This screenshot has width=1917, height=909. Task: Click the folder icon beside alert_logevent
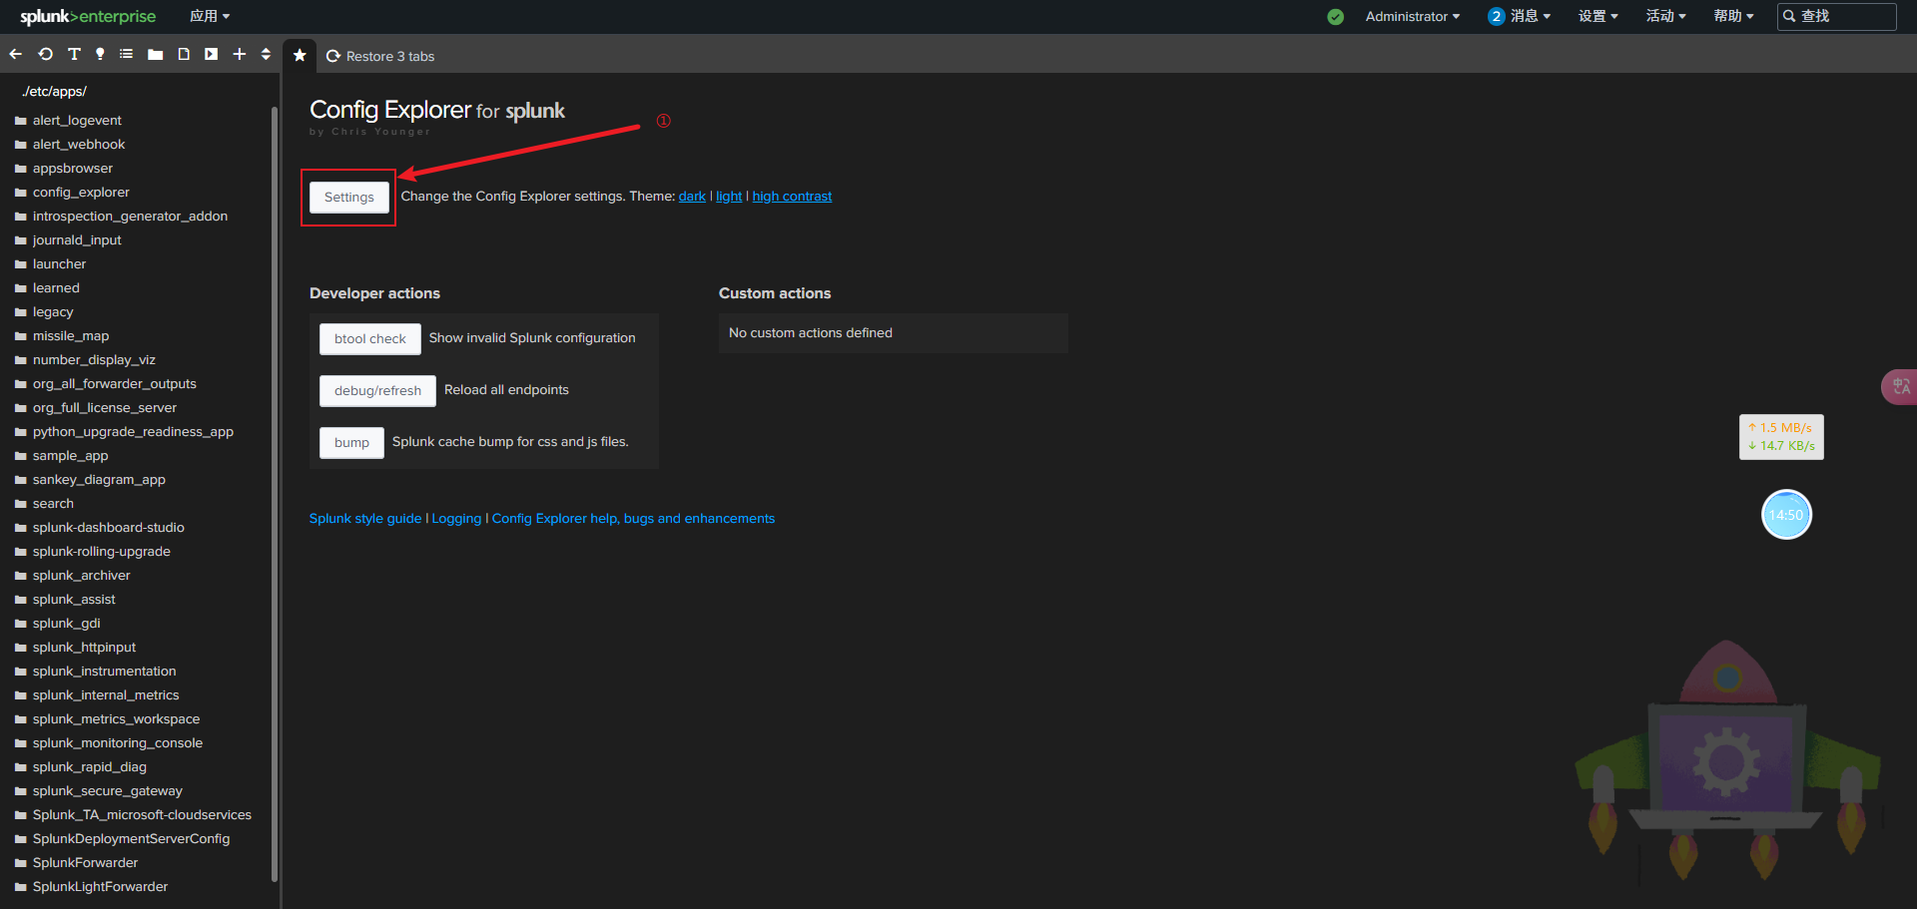pyautogui.click(x=21, y=121)
